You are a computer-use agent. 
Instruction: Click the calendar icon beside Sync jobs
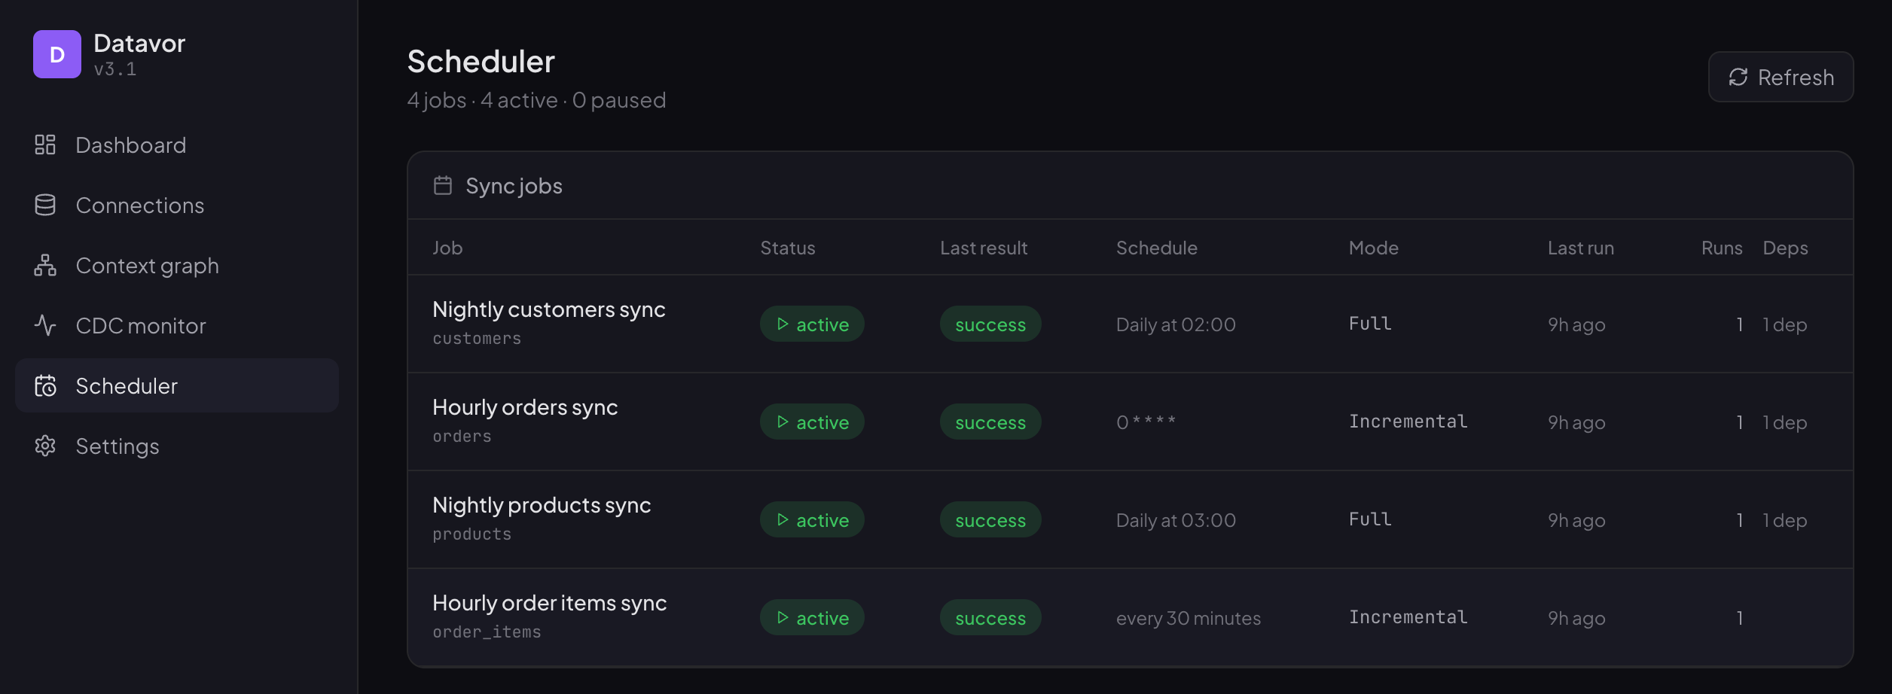tap(443, 185)
